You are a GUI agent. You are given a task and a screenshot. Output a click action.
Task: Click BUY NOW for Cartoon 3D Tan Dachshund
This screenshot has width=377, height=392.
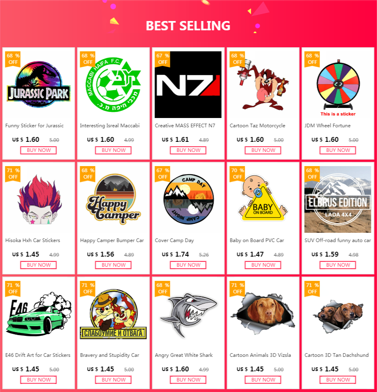point(338,380)
